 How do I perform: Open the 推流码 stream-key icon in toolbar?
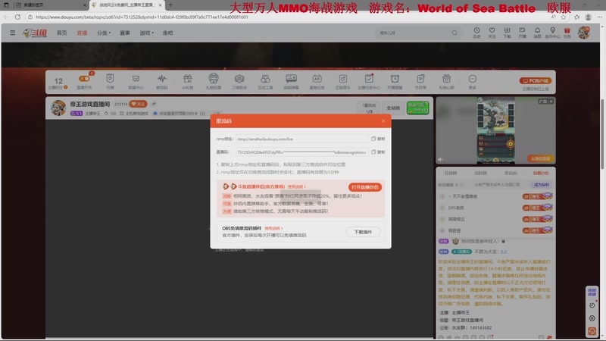click(x=161, y=82)
